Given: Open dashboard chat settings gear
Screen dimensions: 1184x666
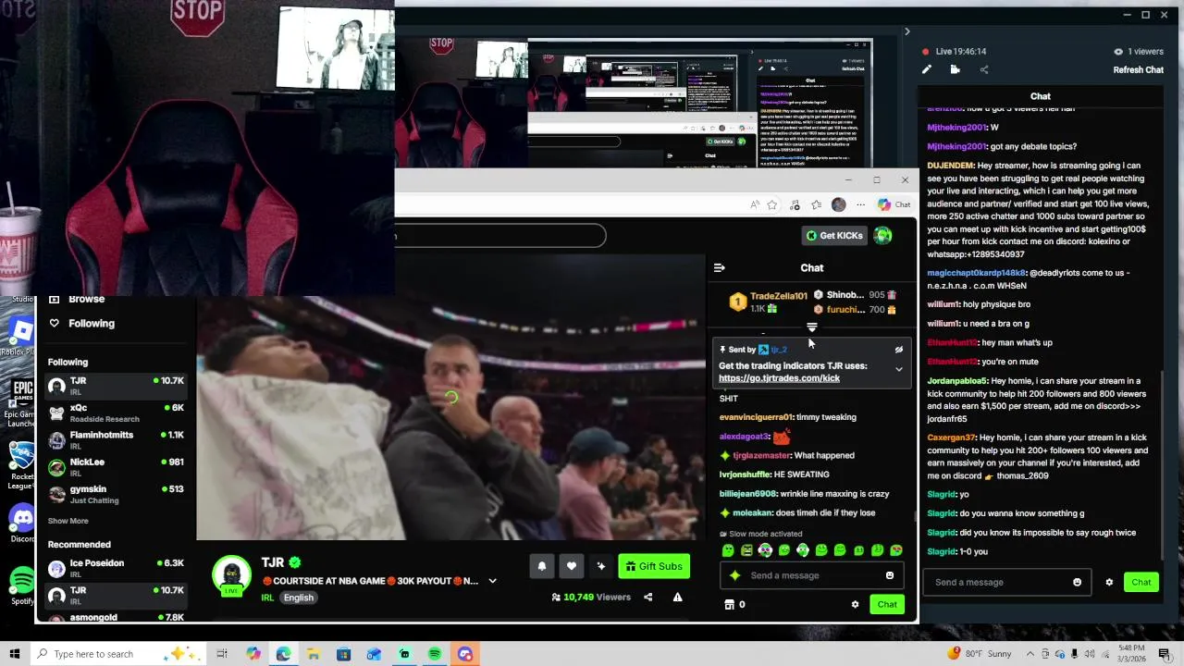Looking at the screenshot, I should [x=1109, y=582].
